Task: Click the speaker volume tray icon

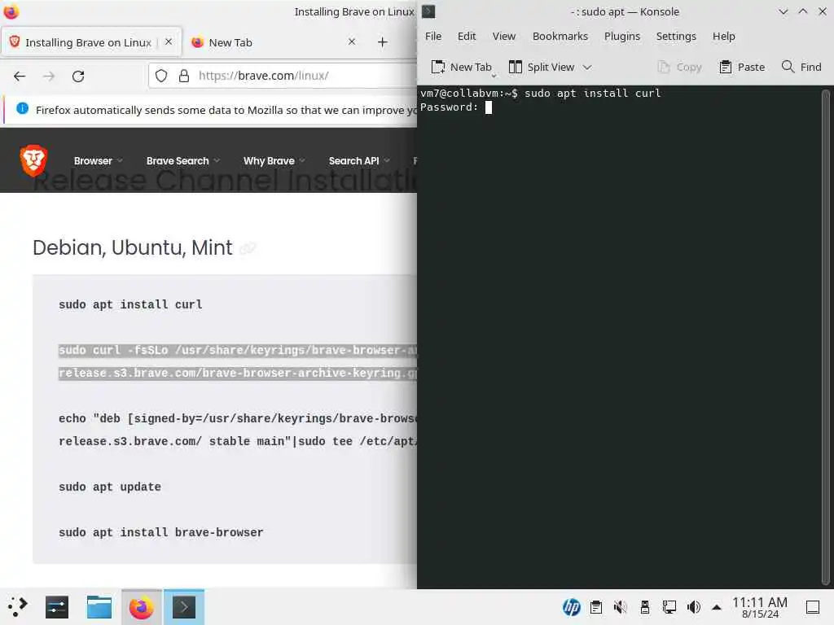Action: point(694,607)
